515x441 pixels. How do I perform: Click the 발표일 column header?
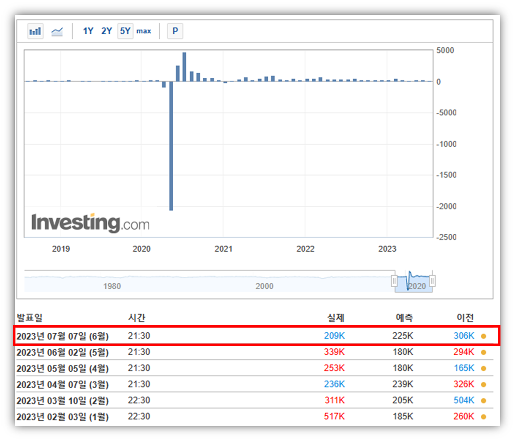[29, 318]
